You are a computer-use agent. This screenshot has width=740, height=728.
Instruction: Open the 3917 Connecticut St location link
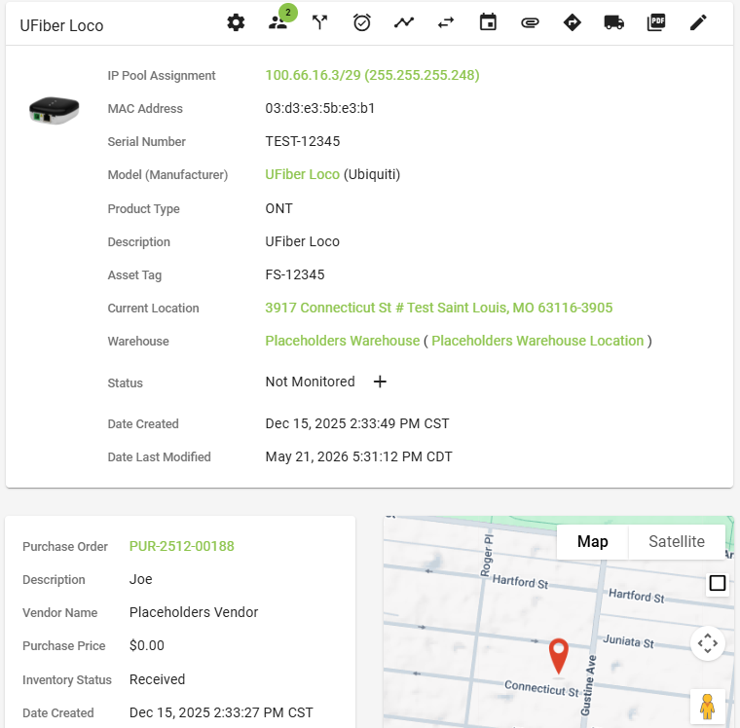438,308
